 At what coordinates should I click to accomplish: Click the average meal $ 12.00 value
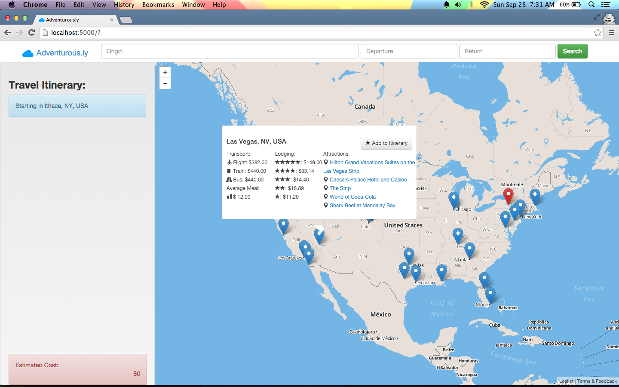[239, 197]
